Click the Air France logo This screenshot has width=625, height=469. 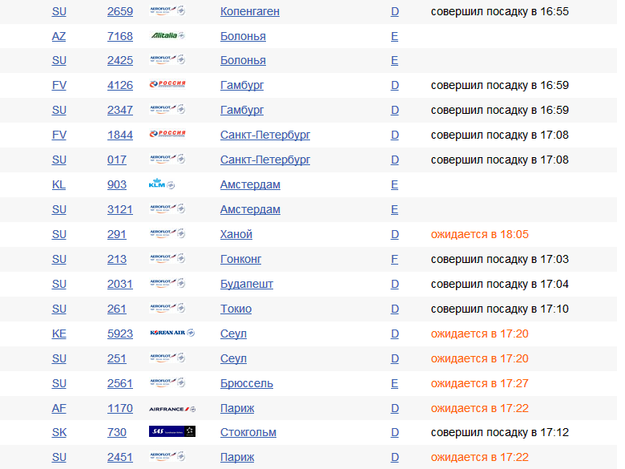coord(171,408)
